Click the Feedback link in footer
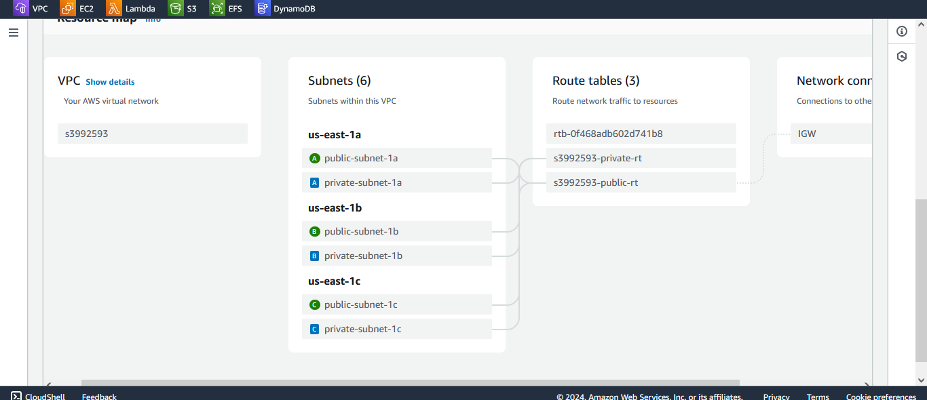 [99, 397]
